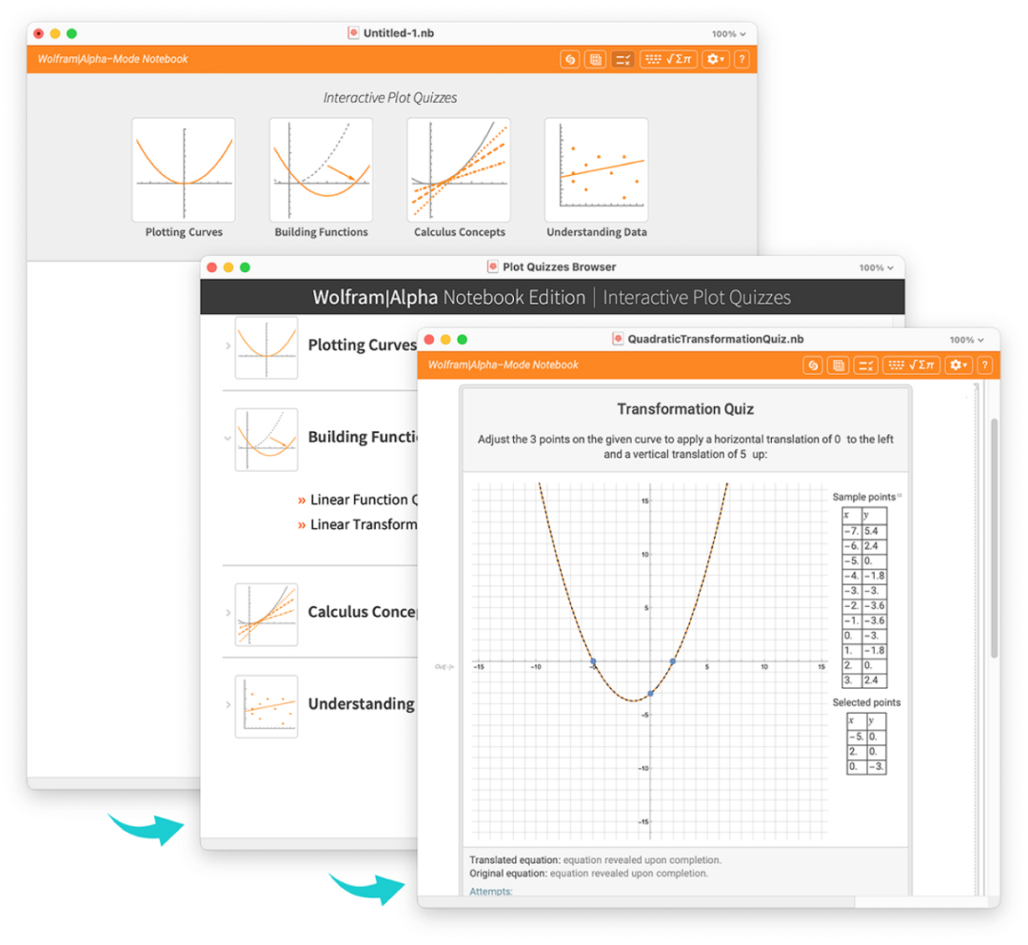1028x945 pixels.
Task: Open the 100% zoom dropdown in Untitled-1.nb window
Action: tap(728, 34)
